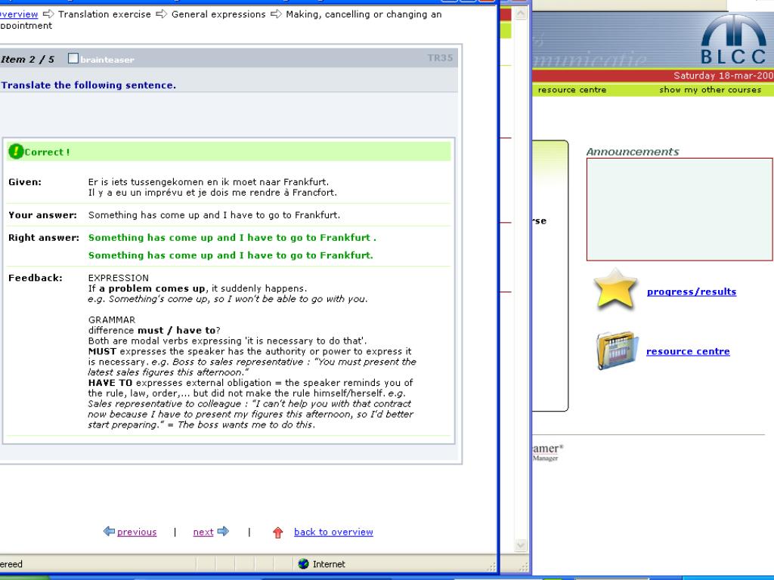The image size is (774, 580).
Task: Click the blue next arrow icon
Action: pos(223,531)
